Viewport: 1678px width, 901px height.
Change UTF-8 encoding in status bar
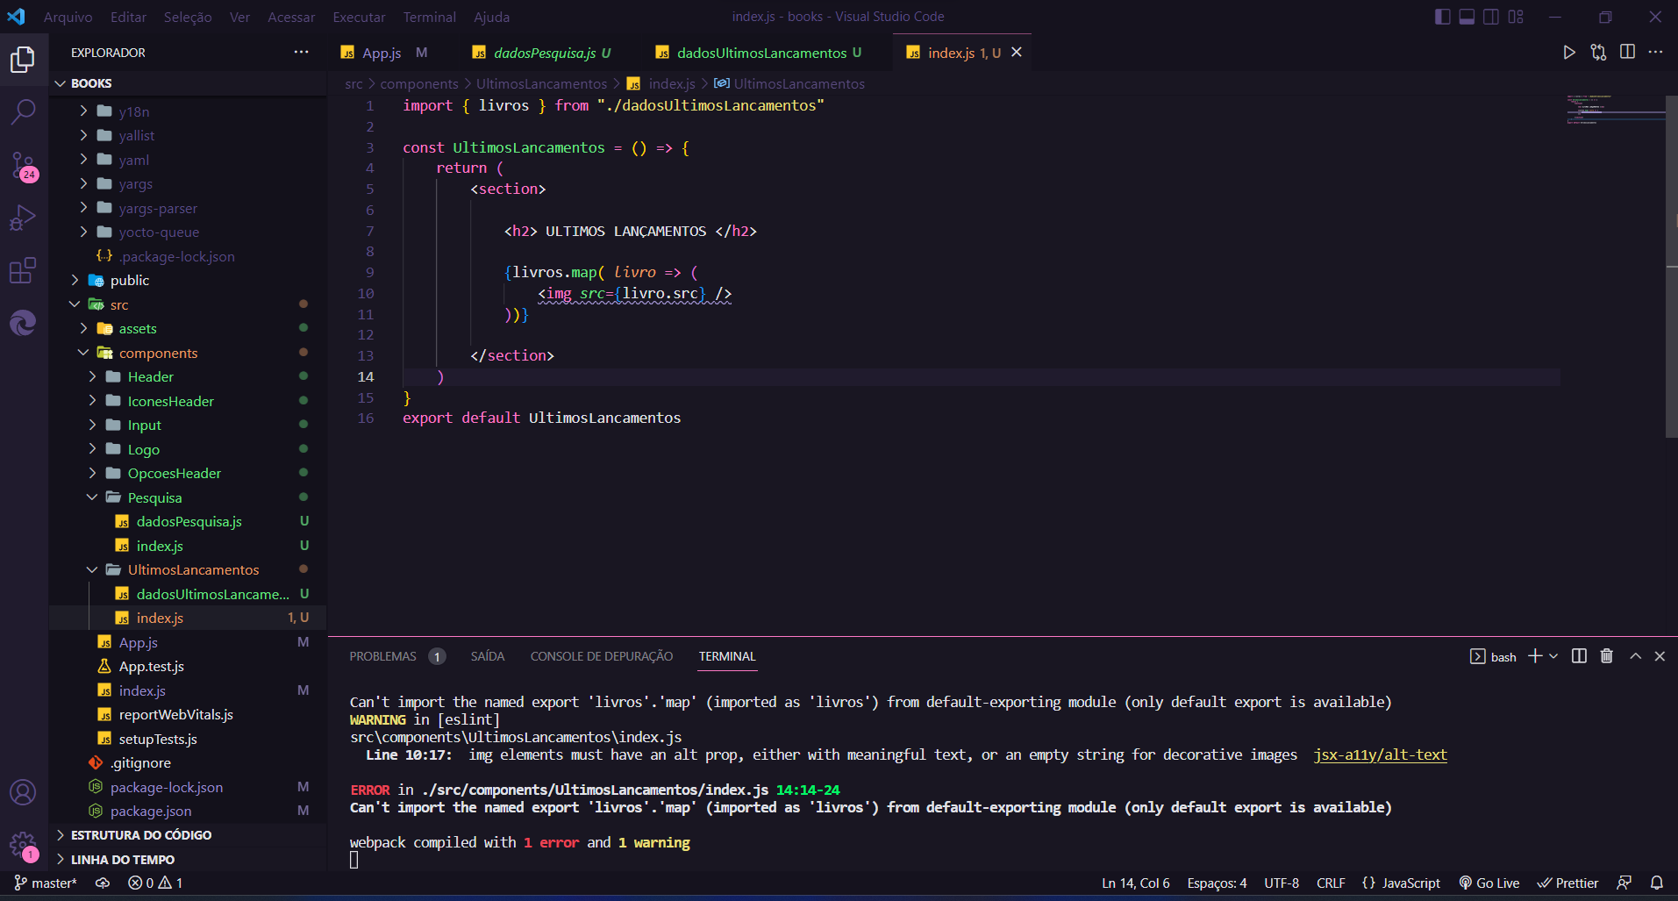click(x=1282, y=883)
